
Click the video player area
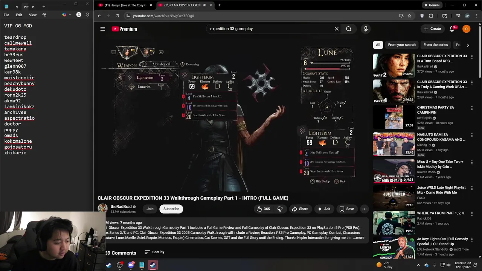[x=232, y=115]
